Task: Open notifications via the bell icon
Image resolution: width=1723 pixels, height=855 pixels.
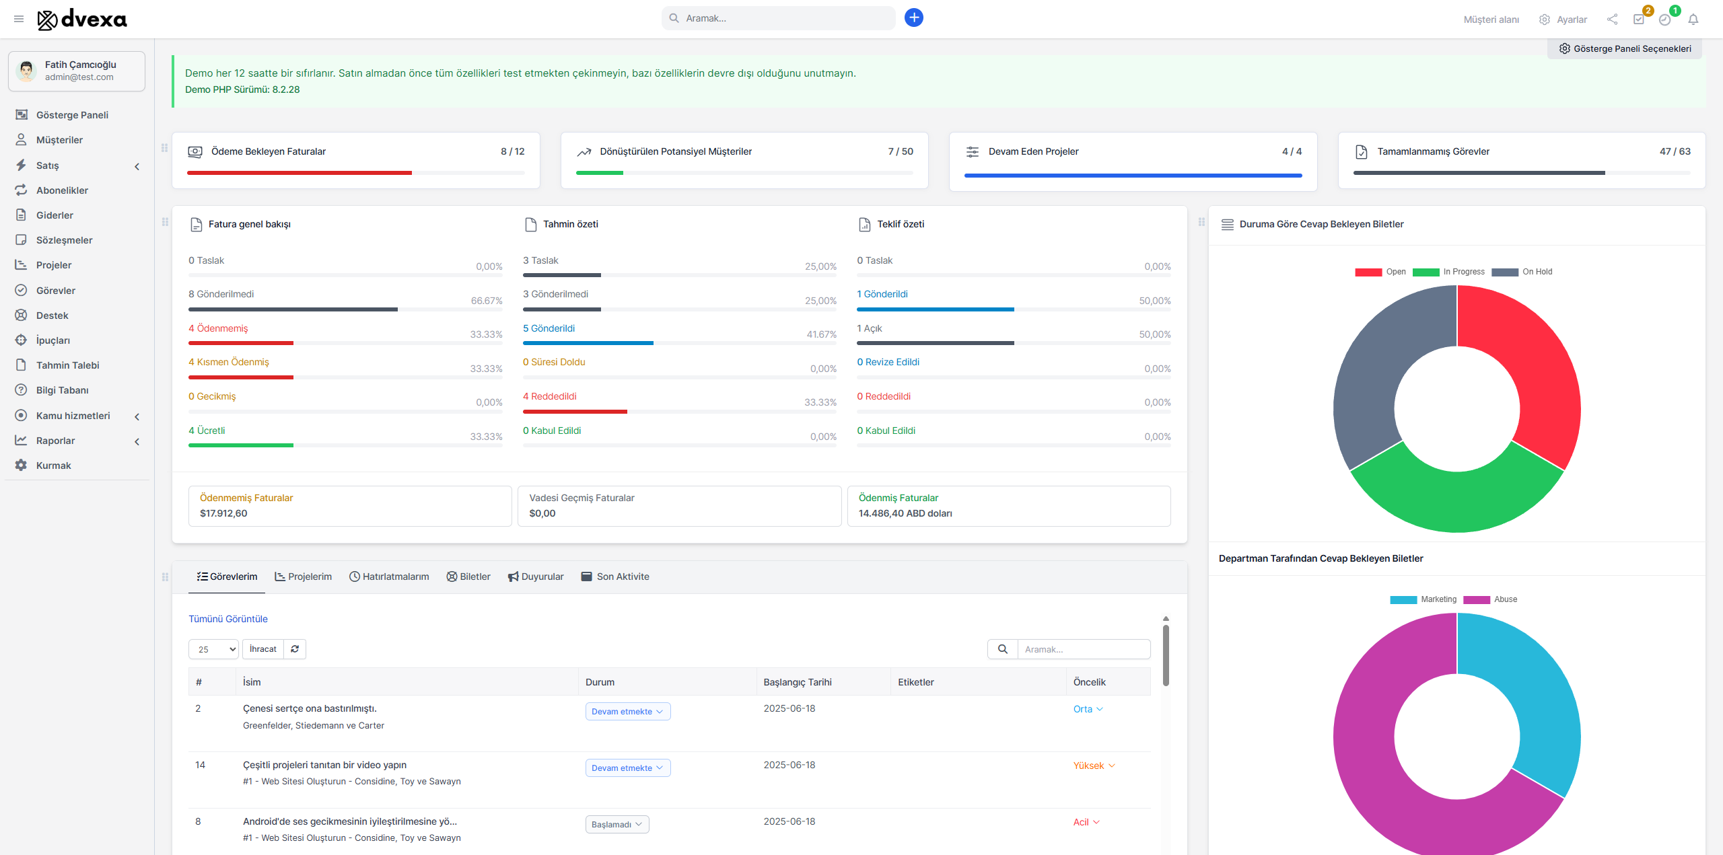Action: (x=1695, y=20)
